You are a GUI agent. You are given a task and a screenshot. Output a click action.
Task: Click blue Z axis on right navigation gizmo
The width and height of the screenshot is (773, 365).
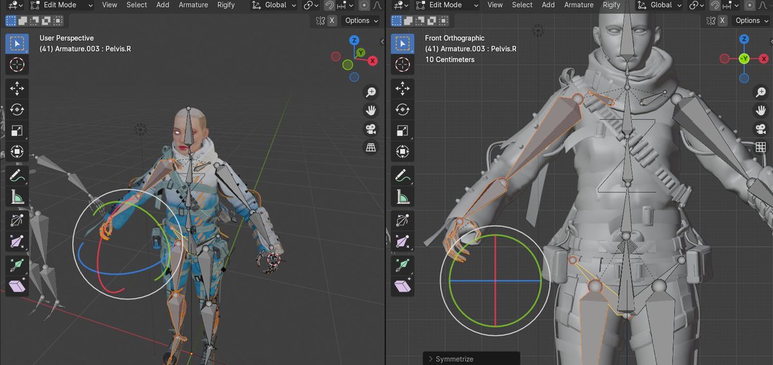[744, 39]
